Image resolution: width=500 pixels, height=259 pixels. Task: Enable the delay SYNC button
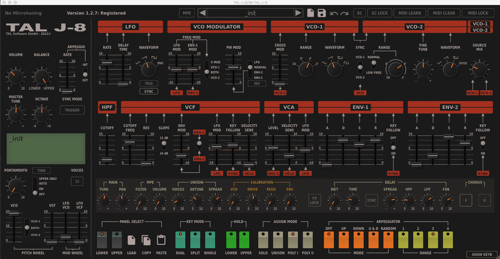coord(371,200)
